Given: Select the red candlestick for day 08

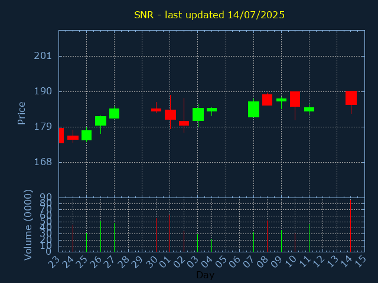Looking at the screenshot, I should coord(267,100).
